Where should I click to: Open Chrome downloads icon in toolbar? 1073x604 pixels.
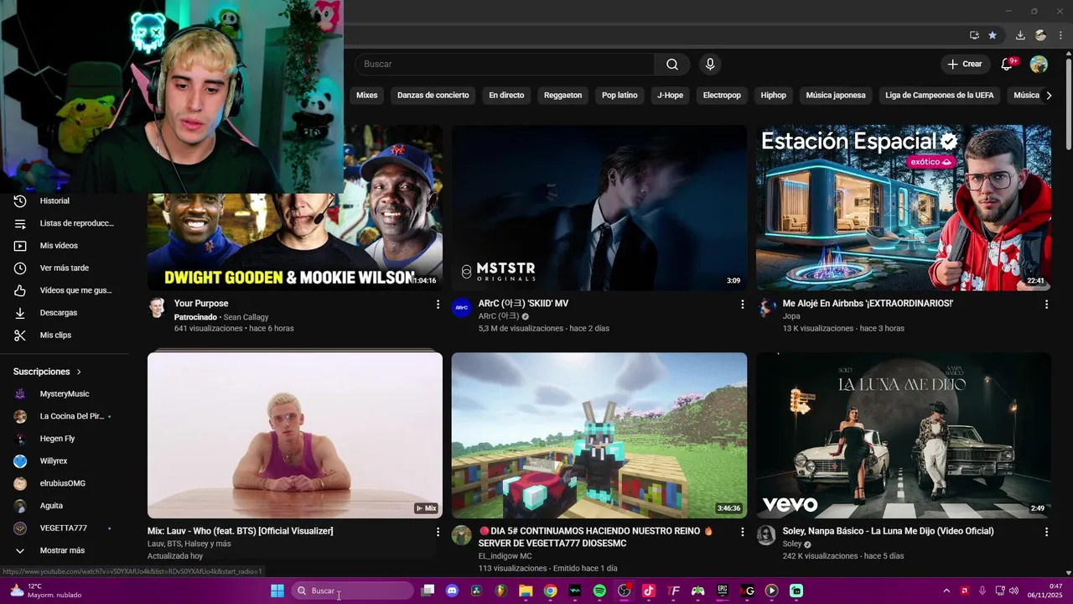click(1020, 35)
